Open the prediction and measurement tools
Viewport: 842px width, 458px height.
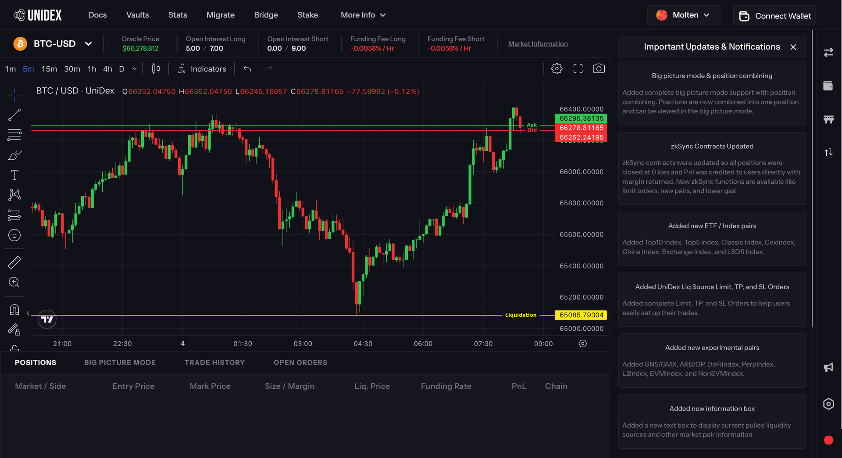[x=14, y=215]
